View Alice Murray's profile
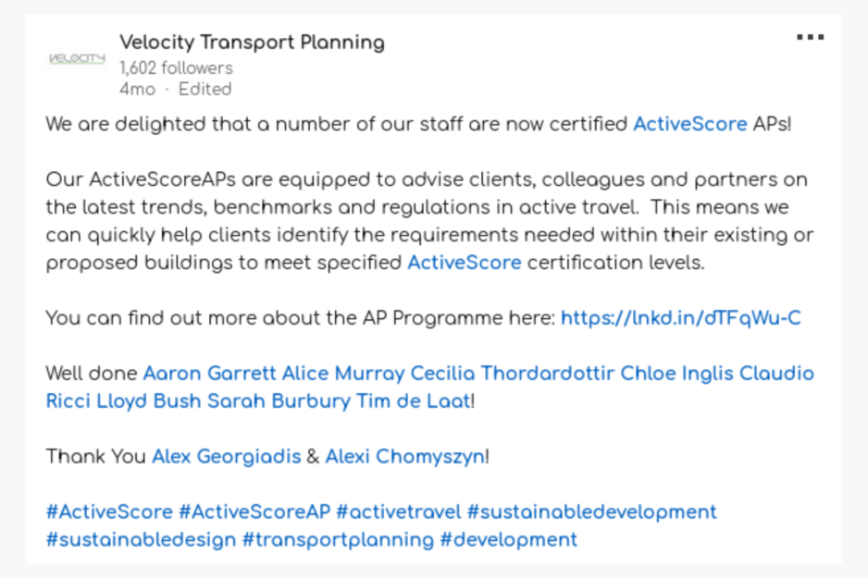The width and height of the screenshot is (868, 578). click(343, 374)
